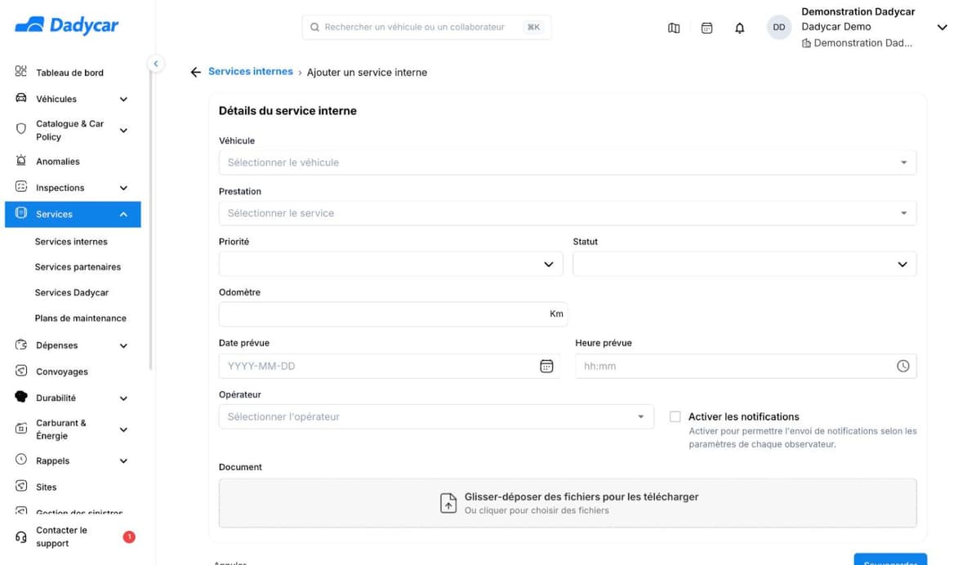Click the sidebar vertical scrollbar
The image size is (980, 565).
tap(150, 220)
